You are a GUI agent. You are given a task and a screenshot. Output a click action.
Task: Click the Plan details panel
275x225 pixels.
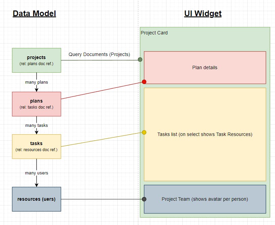point(205,67)
